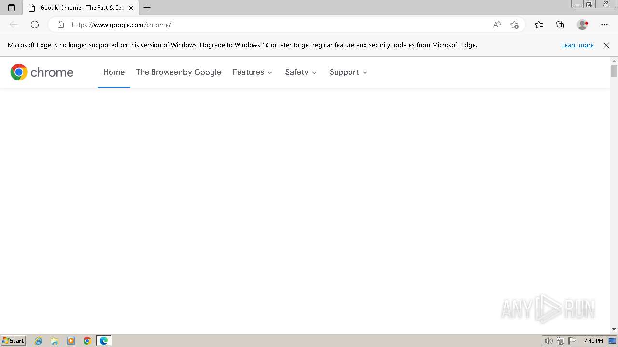Open the Action Center flag icon
Screen dimensions: 618x347
[x=572, y=341]
